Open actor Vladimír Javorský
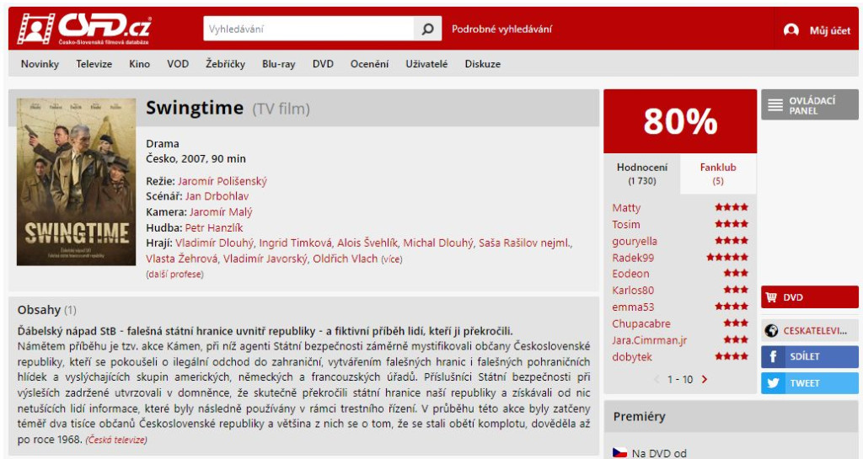The width and height of the screenshot is (863, 459). 265,259
